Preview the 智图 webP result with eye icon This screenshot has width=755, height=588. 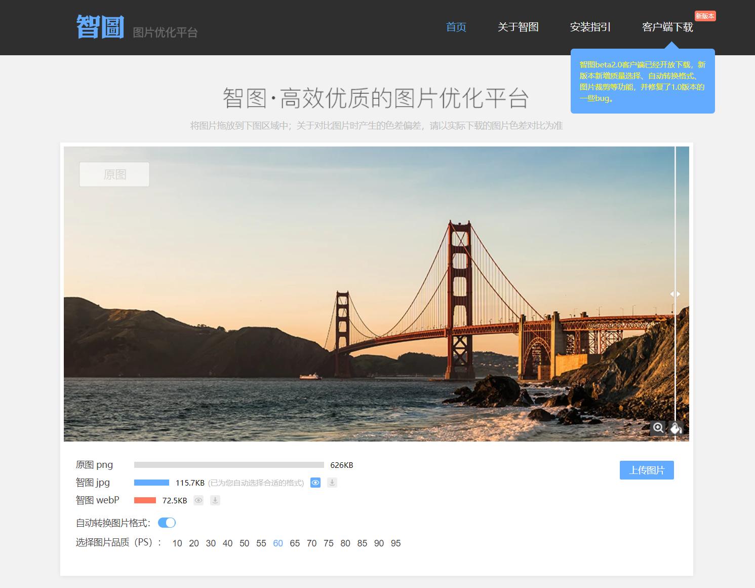click(198, 500)
